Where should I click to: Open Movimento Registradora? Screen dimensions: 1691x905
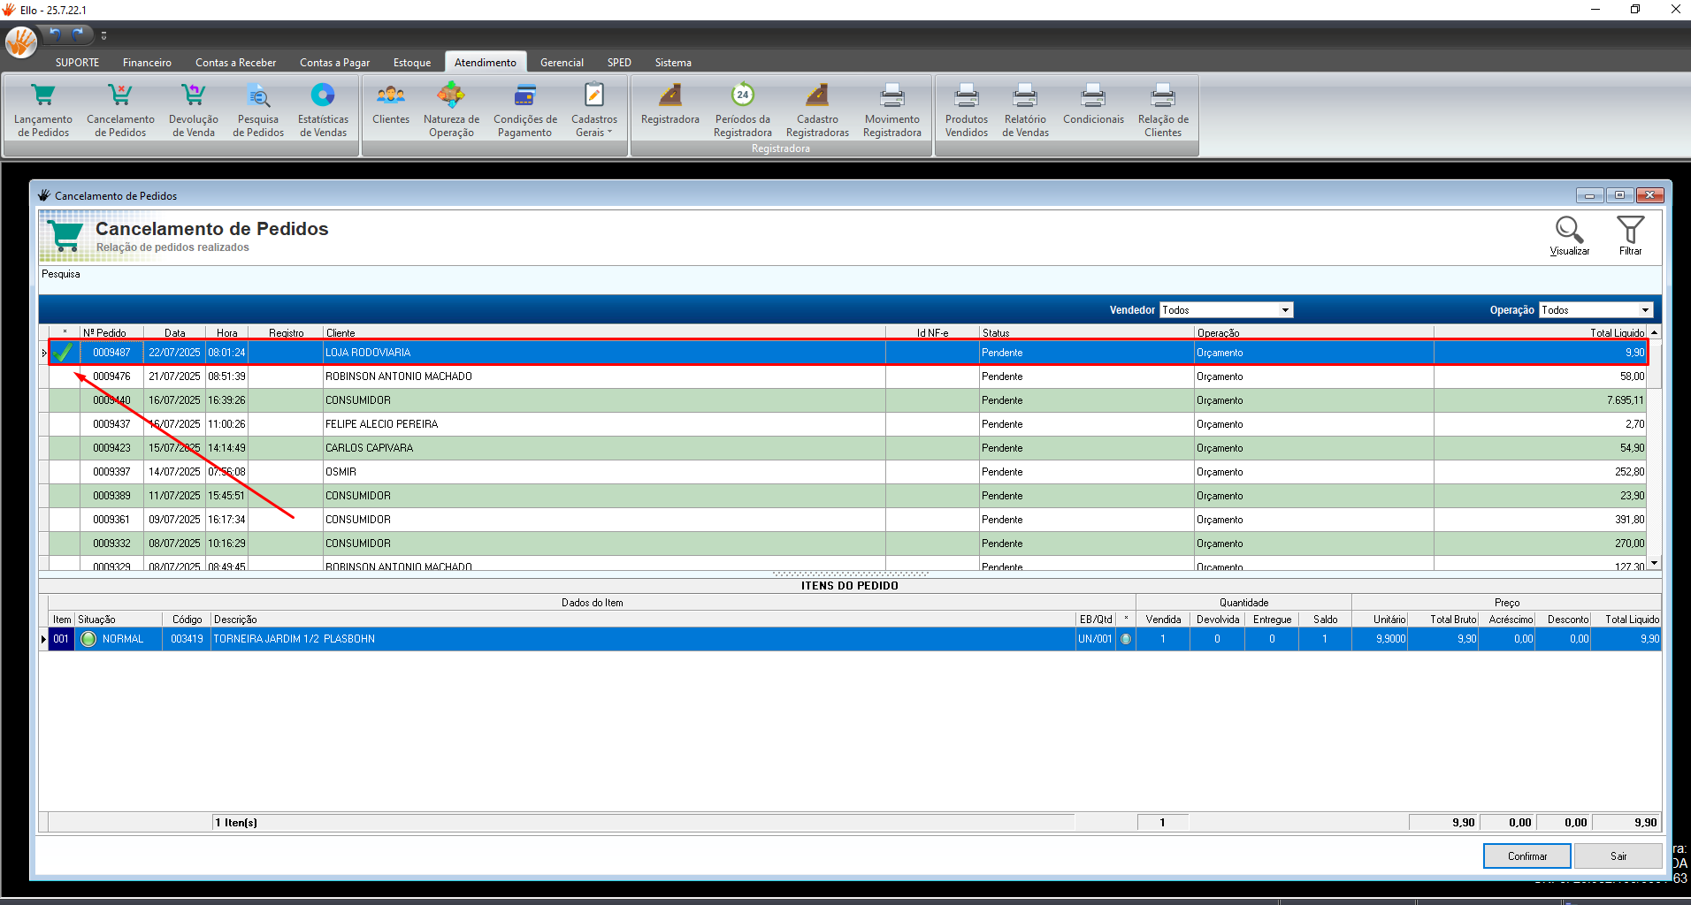pos(892,110)
